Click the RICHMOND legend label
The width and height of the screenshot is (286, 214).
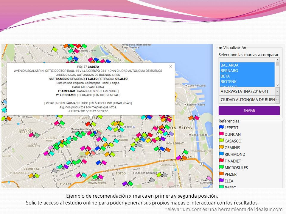pos(235,155)
